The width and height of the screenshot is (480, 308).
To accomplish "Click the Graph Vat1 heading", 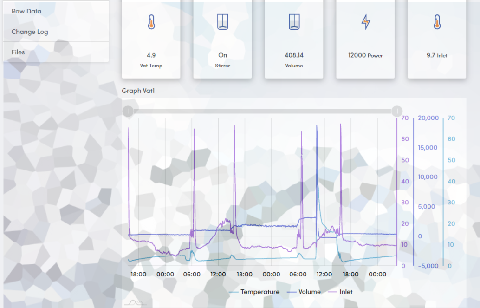I will pyautogui.click(x=138, y=91).
